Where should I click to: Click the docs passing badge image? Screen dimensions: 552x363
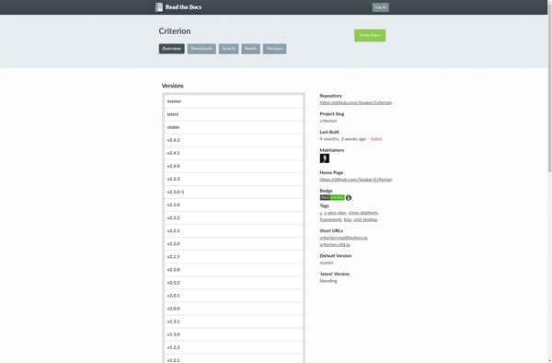click(332, 198)
